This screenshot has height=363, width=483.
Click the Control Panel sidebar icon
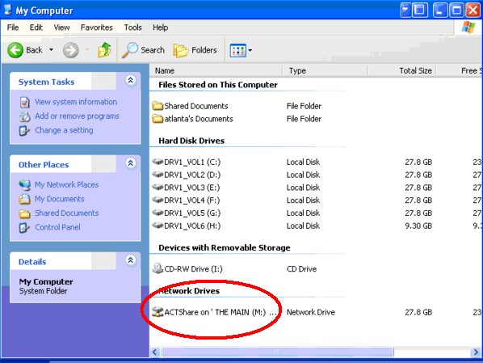pyautogui.click(x=25, y=227)
